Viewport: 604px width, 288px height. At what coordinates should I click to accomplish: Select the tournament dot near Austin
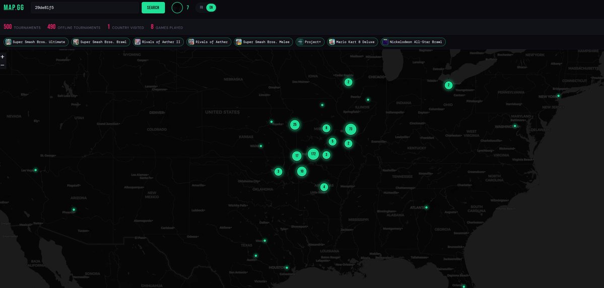[x=255, y=255]
